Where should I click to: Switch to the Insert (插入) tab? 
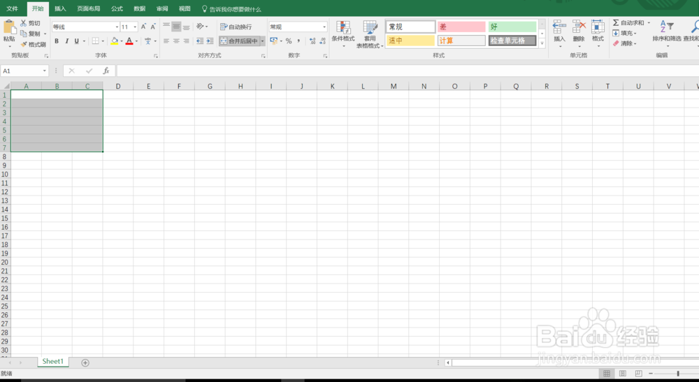coord(59,8)
